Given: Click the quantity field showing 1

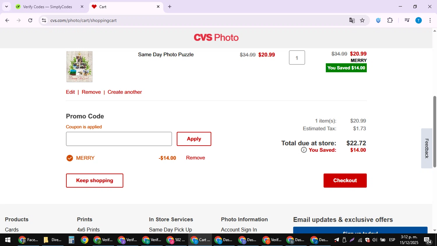Looking at the screenshot, I should (x=297, y=57).
